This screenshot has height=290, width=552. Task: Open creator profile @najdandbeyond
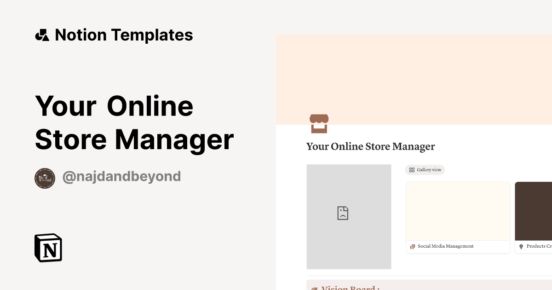(x=121, y=176)
